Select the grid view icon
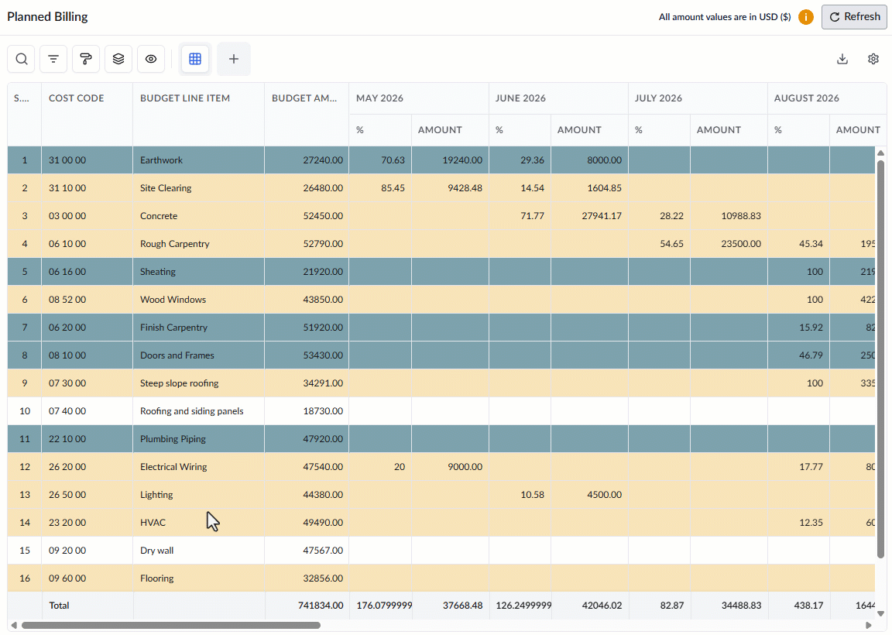 [195, 59]
